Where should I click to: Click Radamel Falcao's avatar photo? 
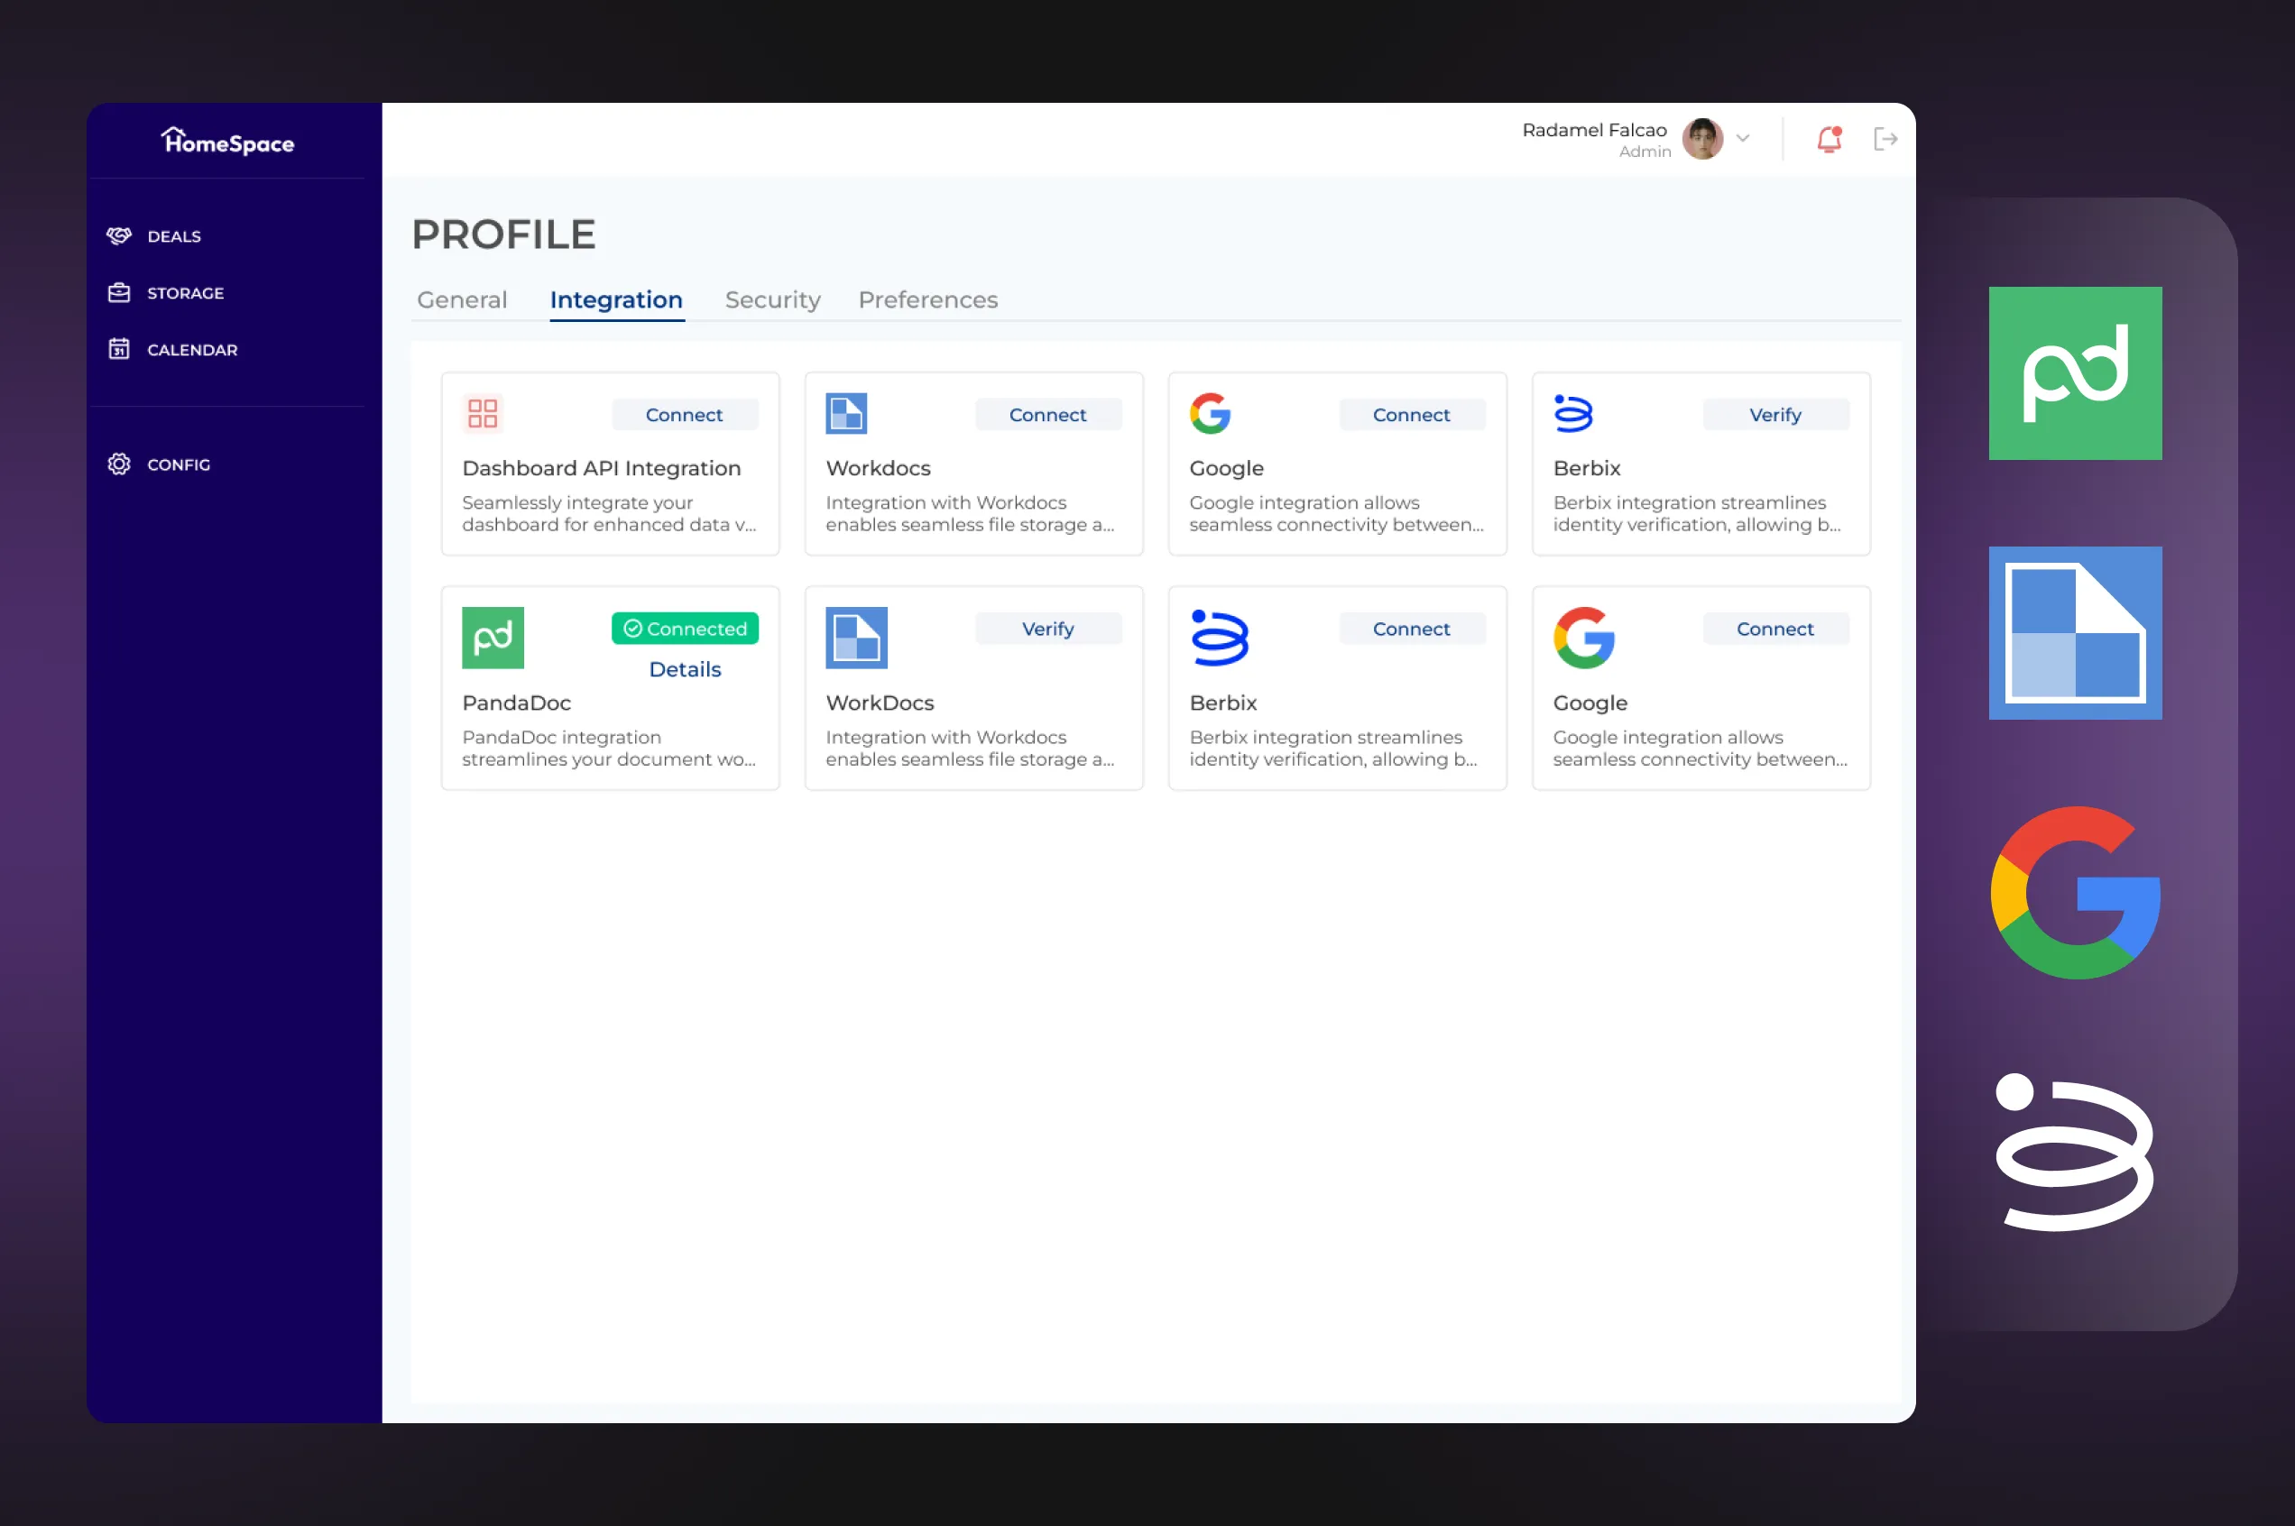[x=1701, y=139]
